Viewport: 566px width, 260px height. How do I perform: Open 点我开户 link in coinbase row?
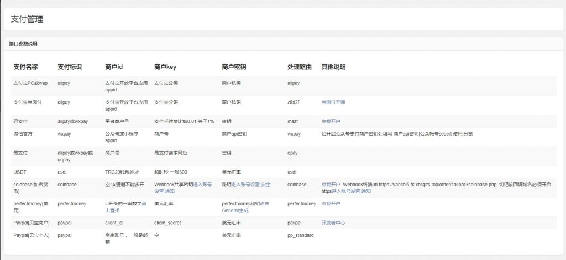(331, 185)
